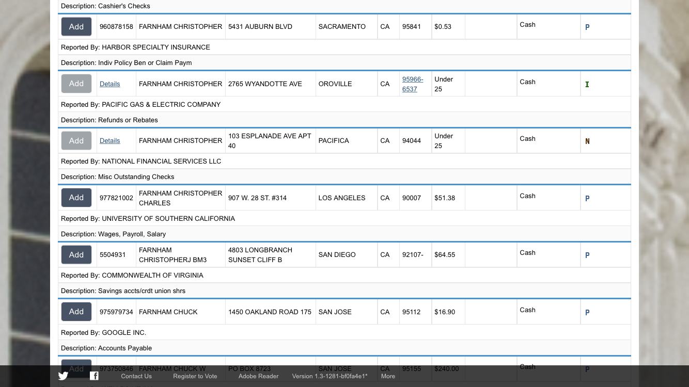Click ZIP code 94044
The width and height of the screenshot is (689, 387).
pos(412,140)
